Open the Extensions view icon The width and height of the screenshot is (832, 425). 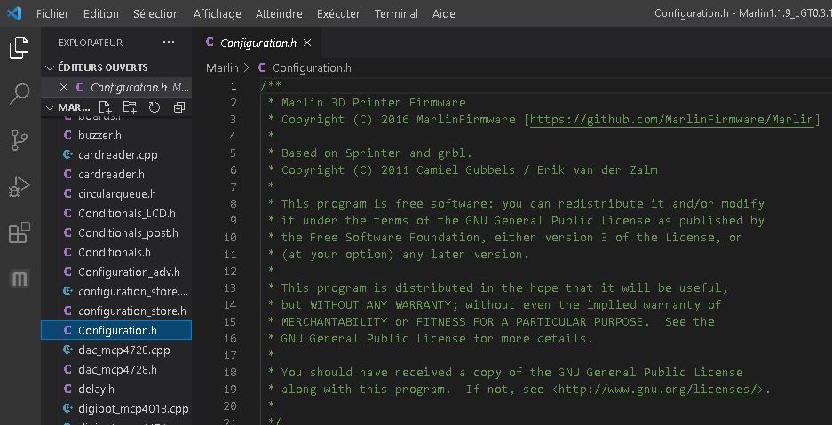(x=20, y=233)
